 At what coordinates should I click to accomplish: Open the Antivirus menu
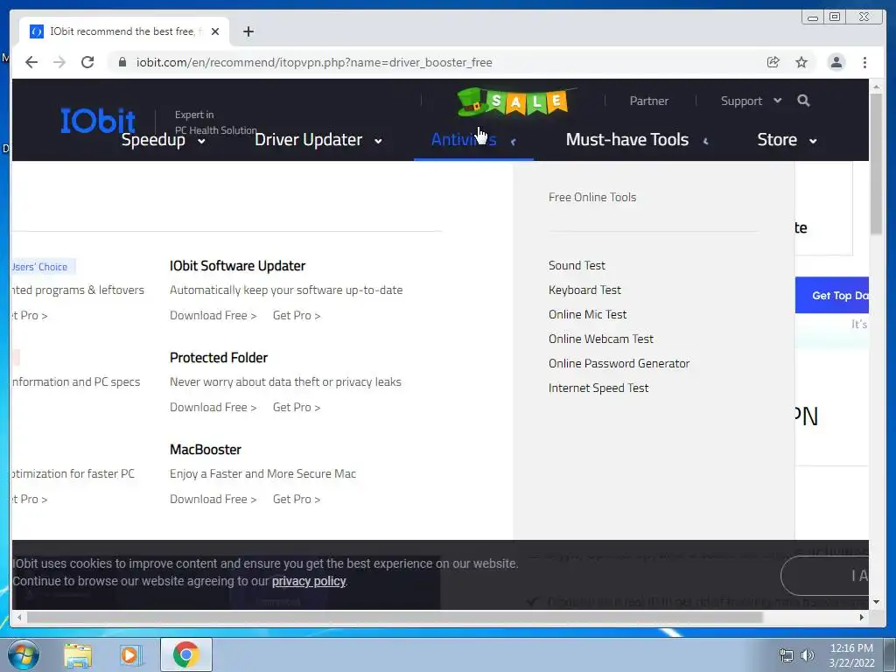point(473,140)
